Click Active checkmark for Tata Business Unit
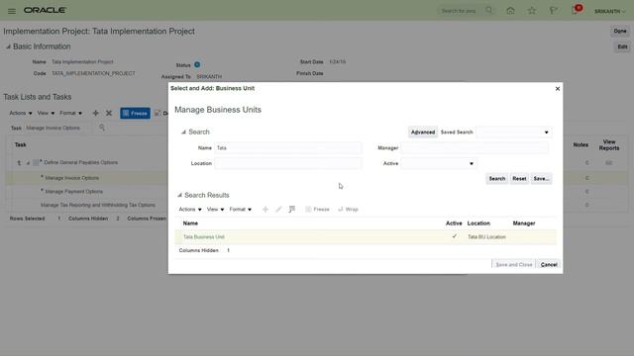634x356 pixels. (x=454, y=236)
